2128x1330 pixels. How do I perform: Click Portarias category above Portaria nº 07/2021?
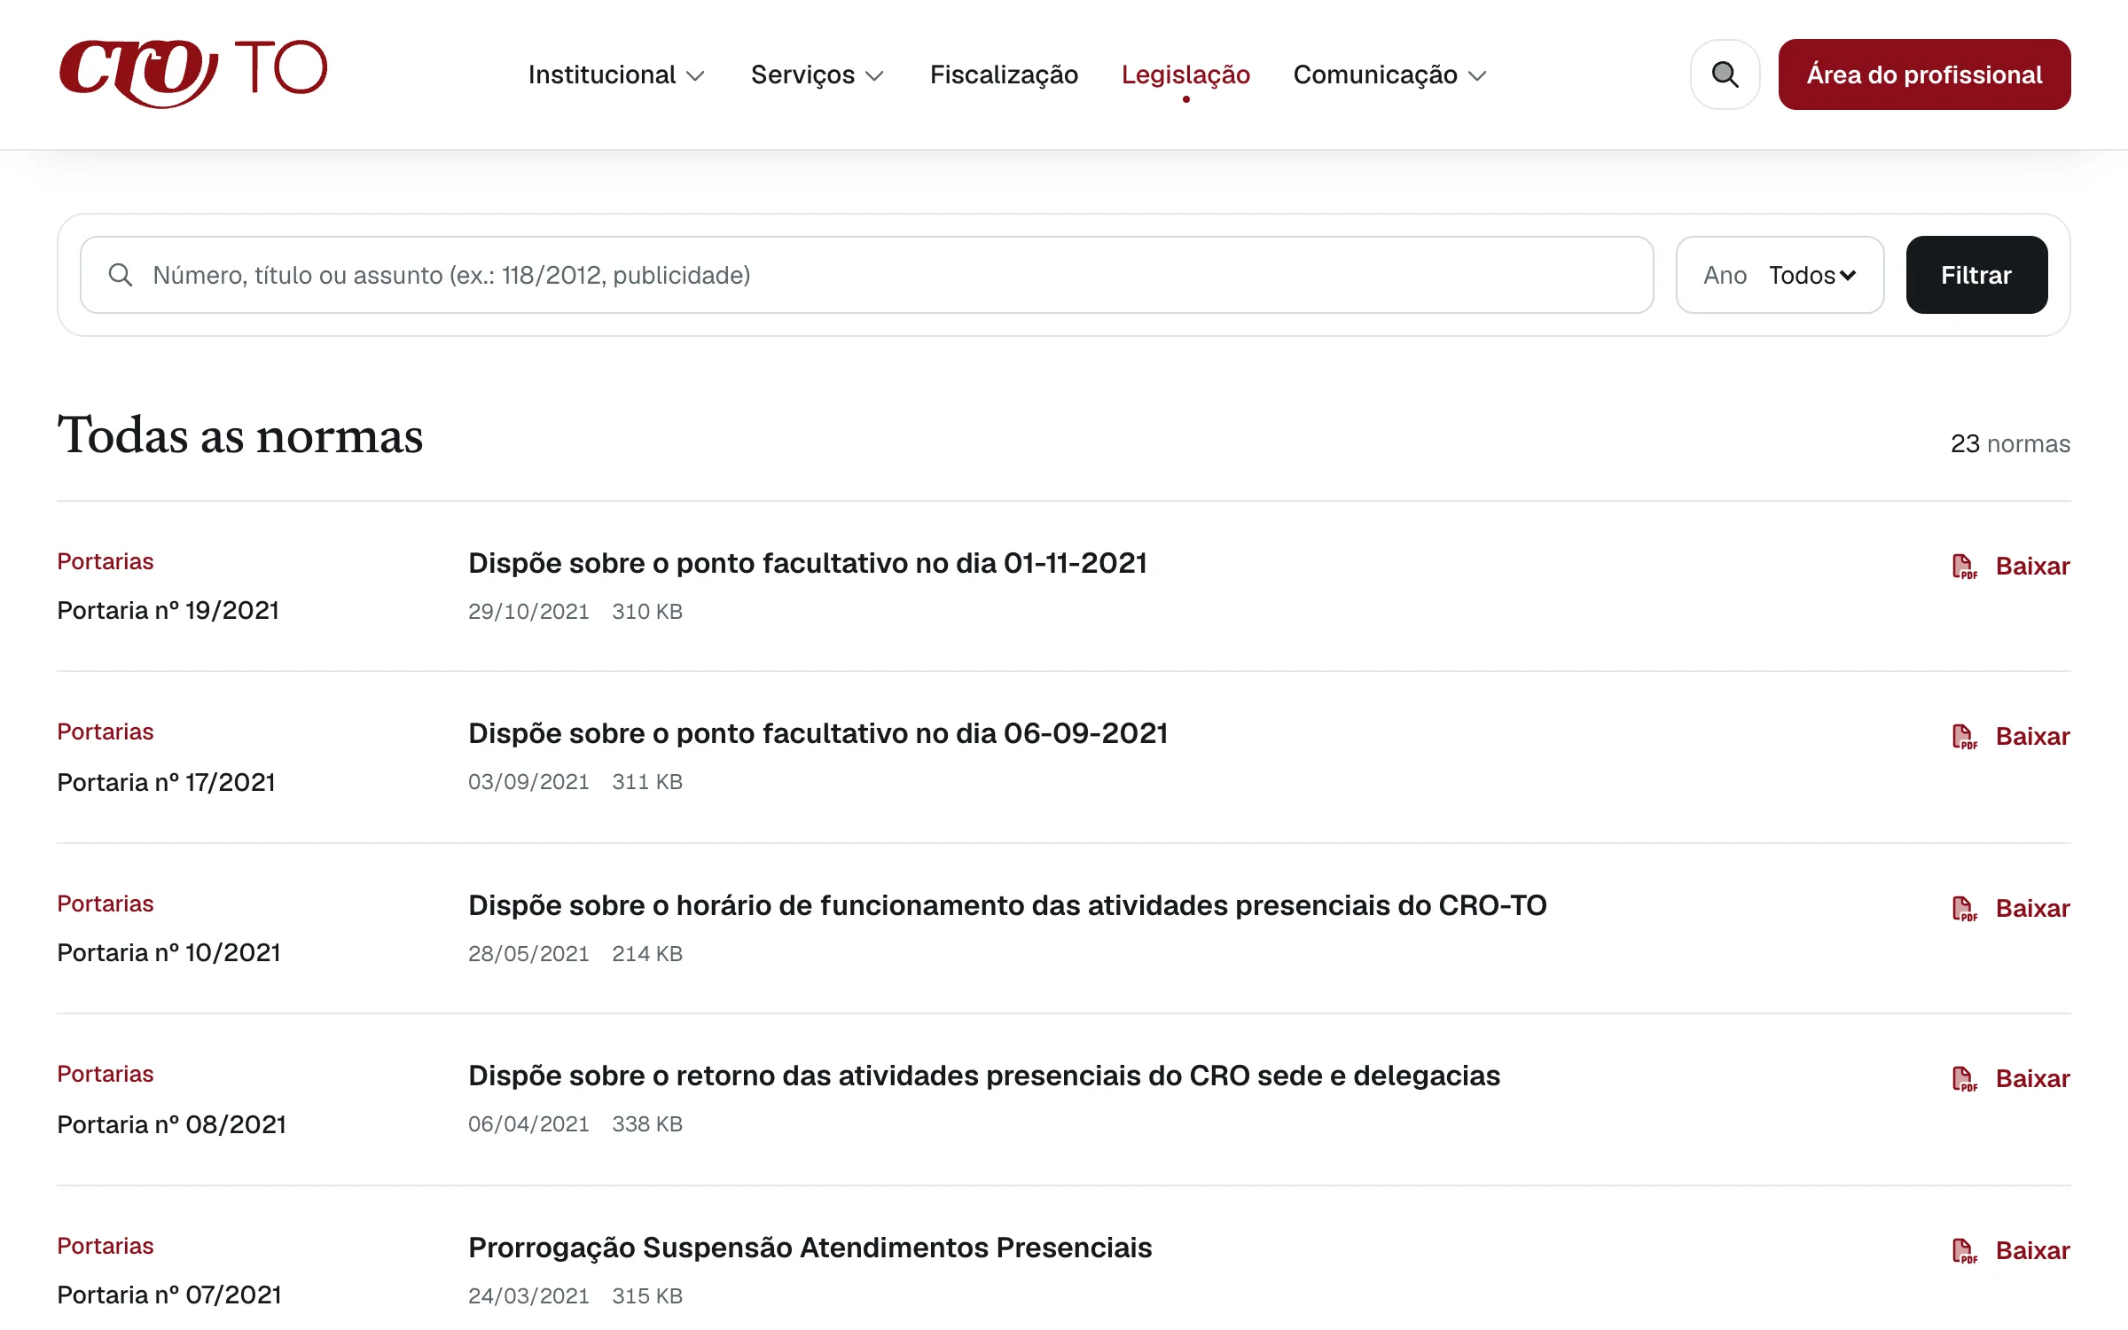click(106, 1246)
